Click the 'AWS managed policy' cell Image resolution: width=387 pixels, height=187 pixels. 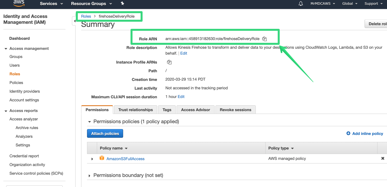pyautogui.click(x=287, y=158)
